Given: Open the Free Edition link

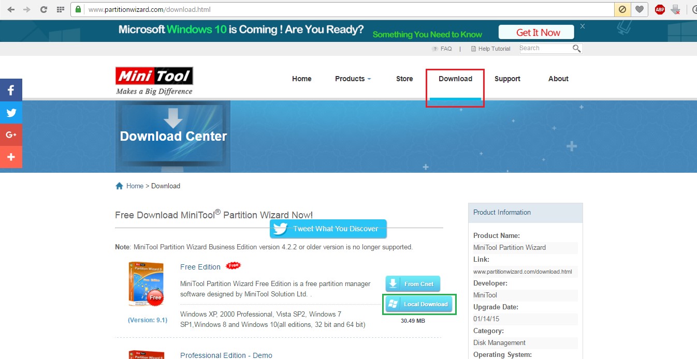Looking at the screenshot, I should click(x=200, y=267).
